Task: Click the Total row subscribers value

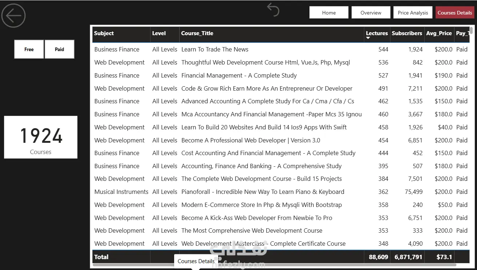Action: click(408, 257)
